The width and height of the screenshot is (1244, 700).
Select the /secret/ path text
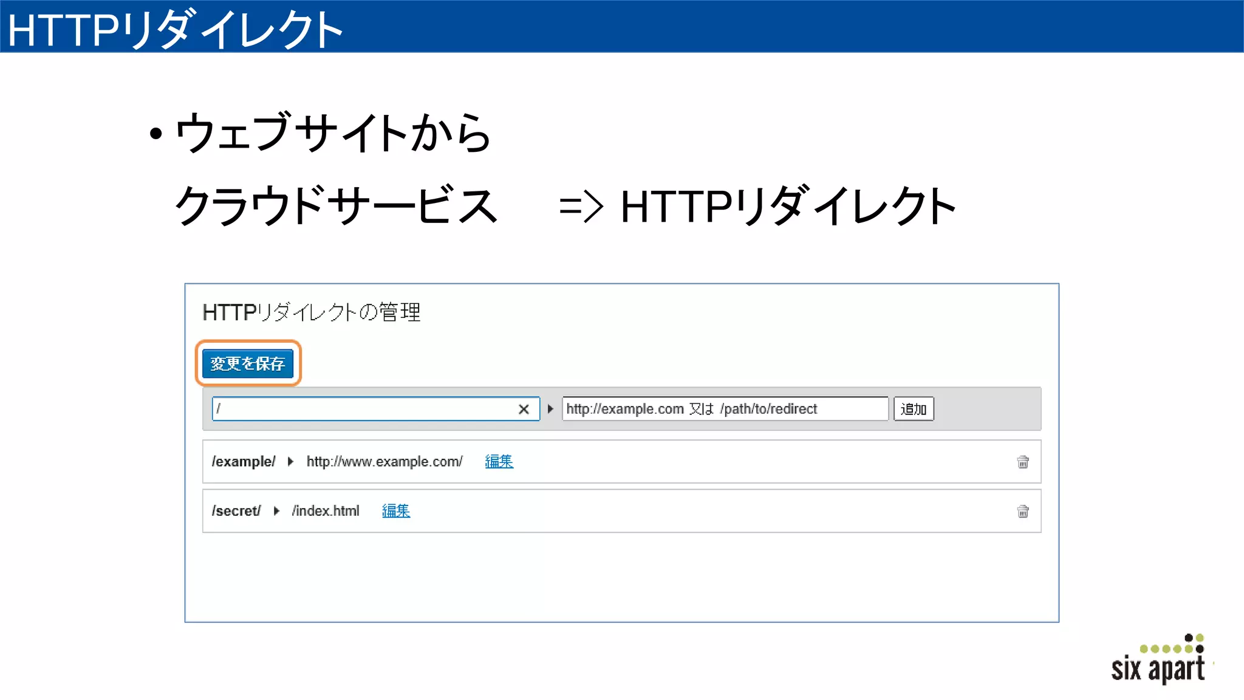236,511
